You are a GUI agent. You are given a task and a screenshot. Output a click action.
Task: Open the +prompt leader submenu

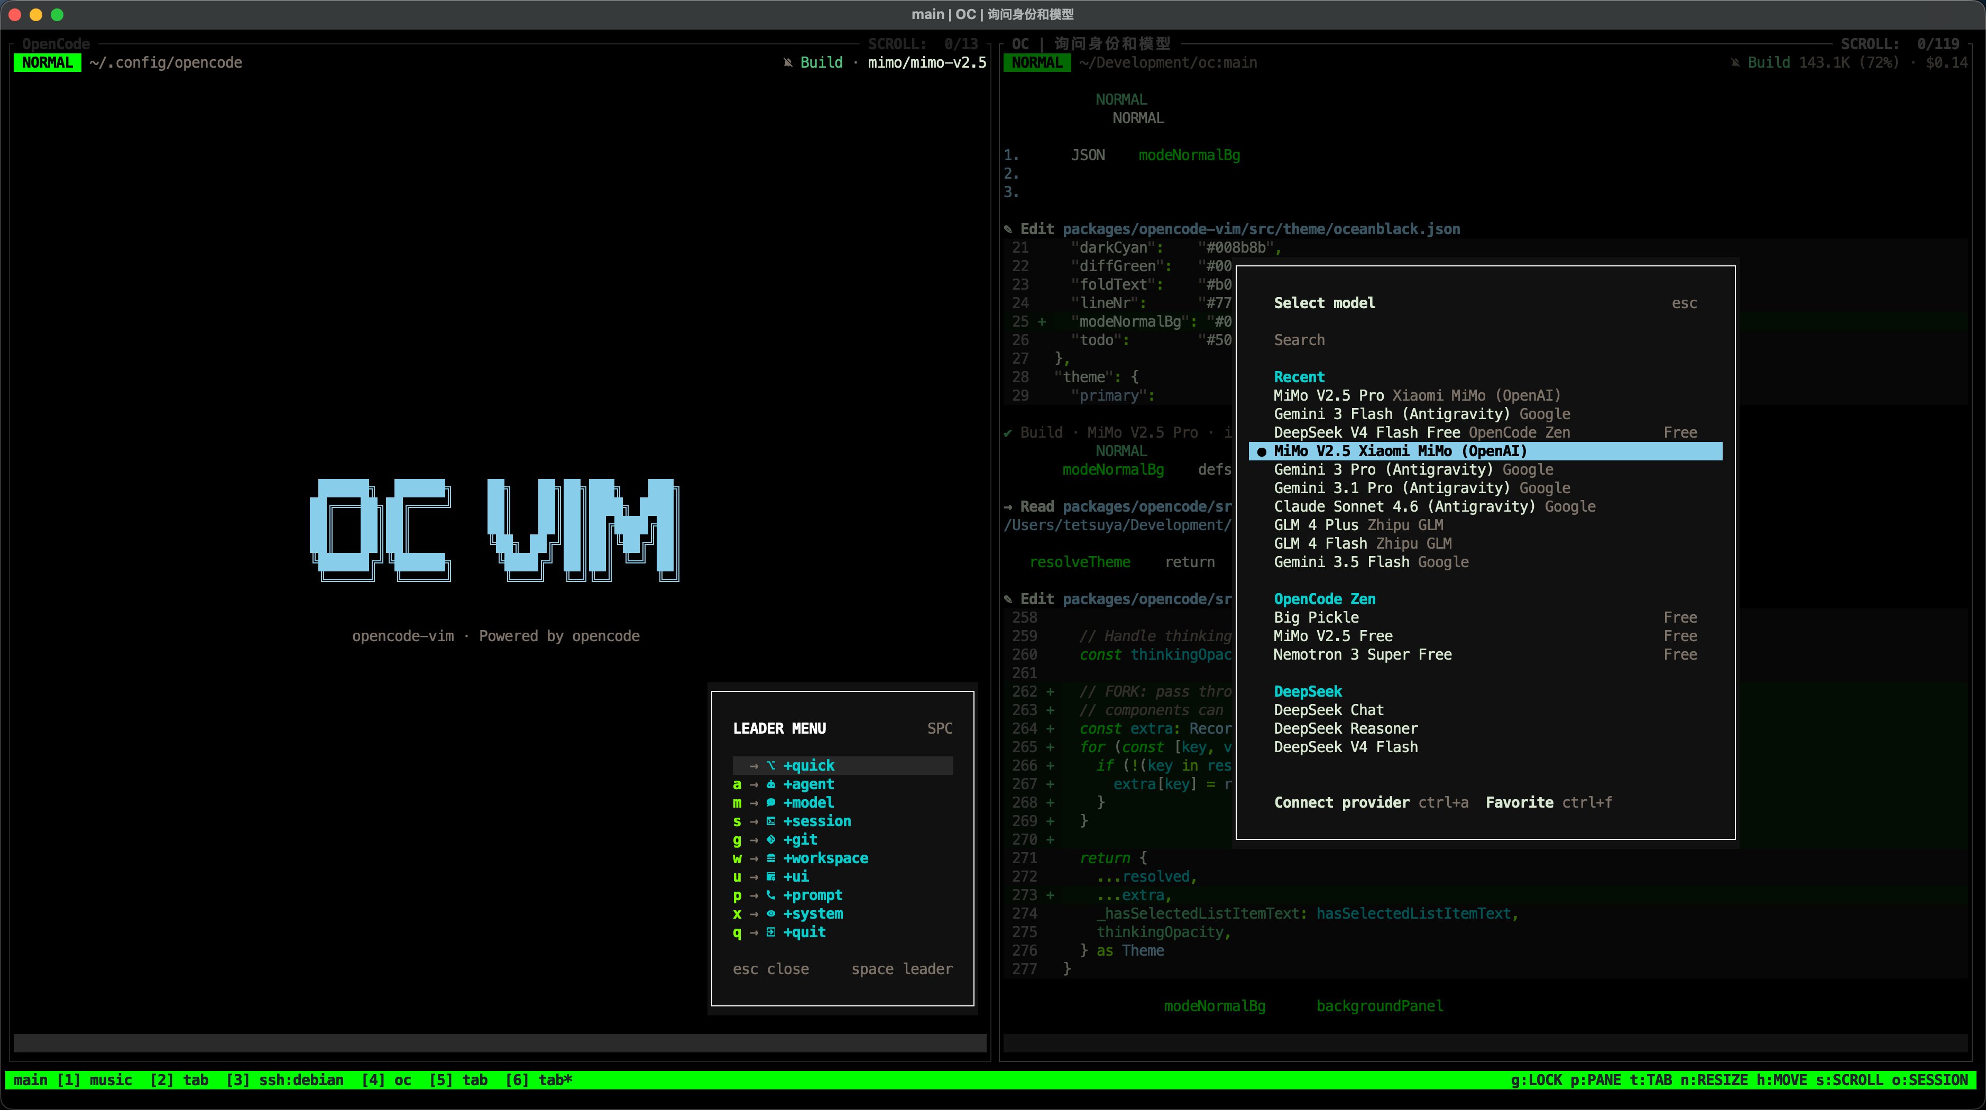pos(843,895)
